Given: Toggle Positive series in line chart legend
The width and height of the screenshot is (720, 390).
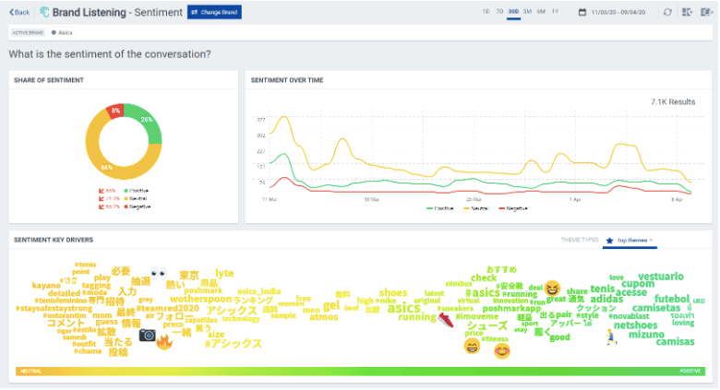Looking at the screenshot, I should click(x=443, y=208).
